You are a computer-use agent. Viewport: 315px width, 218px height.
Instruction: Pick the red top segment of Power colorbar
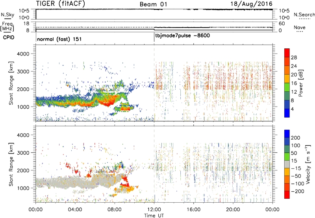pyautogui.click(x=287, y=53)
